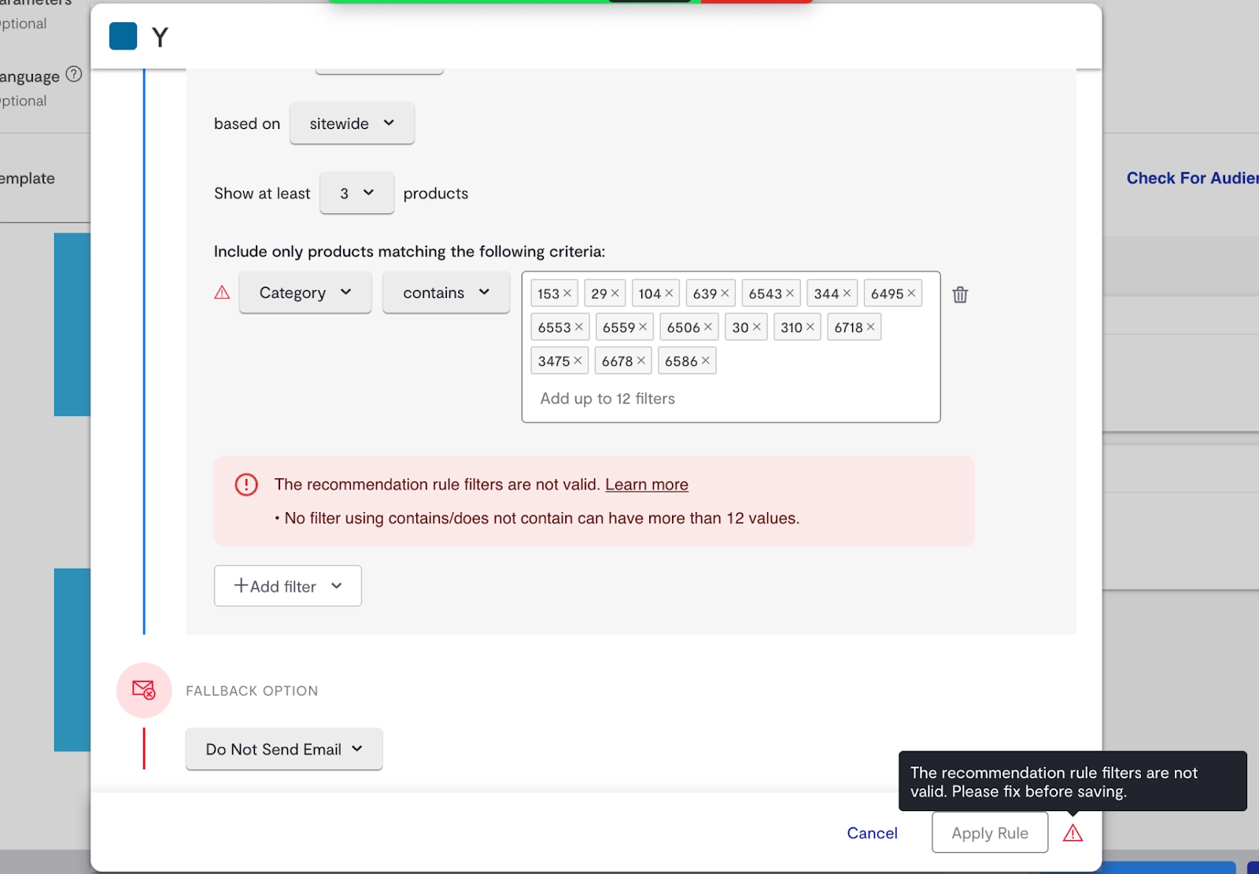
Task: Click the error icon in the validation banner
Action: (246, 485)
